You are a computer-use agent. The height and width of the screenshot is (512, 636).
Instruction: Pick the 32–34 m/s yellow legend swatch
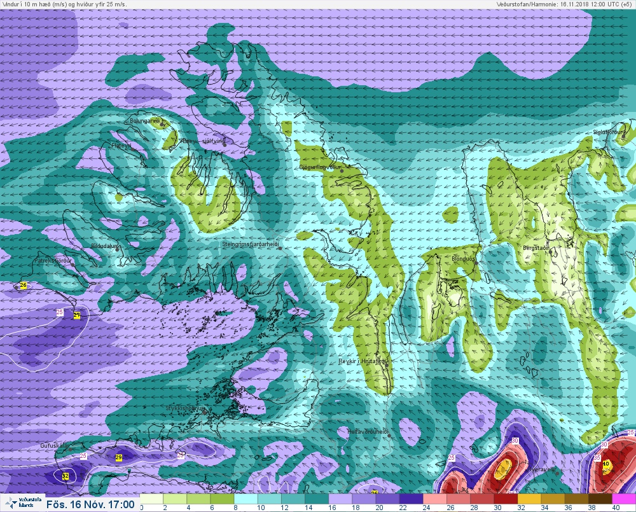click(x=529, y=499)
